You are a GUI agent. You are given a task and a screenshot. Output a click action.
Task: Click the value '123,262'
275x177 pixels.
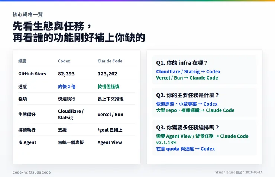click(x=107, y=74)
